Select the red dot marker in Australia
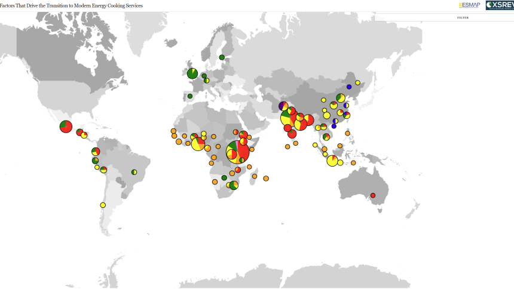514x289 pixels. coord(373,196)
